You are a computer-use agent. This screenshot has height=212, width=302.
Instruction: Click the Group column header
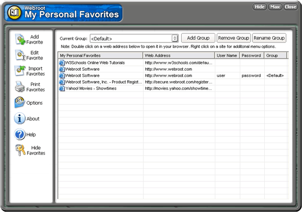(x=275, y=55)
